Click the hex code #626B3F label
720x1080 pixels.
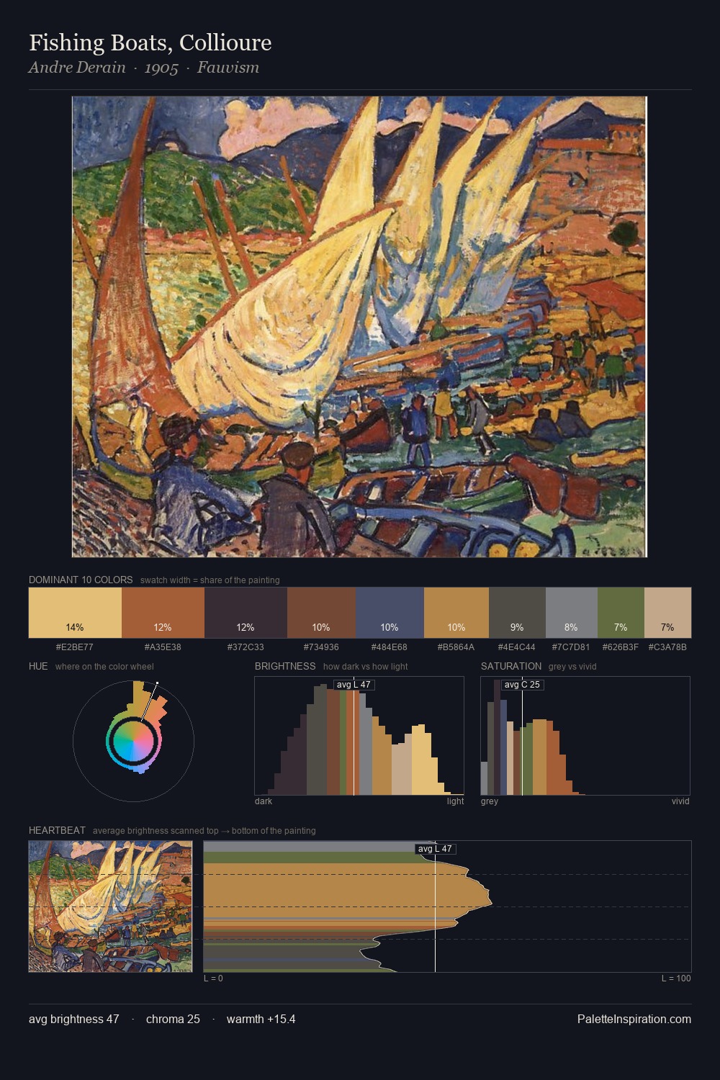(x=621, y=647)
